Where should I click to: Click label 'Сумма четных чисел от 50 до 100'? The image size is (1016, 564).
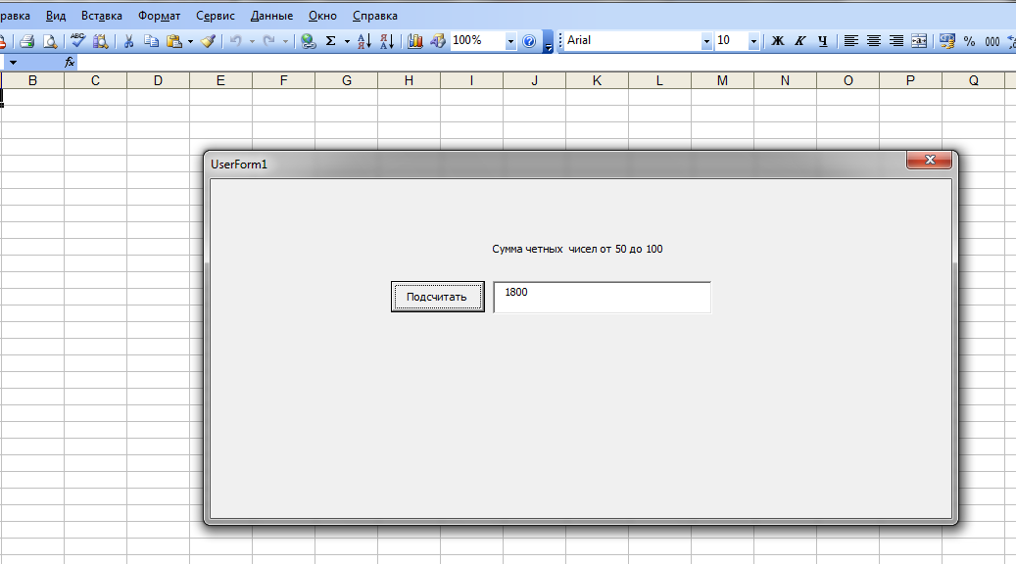point(577,250)
